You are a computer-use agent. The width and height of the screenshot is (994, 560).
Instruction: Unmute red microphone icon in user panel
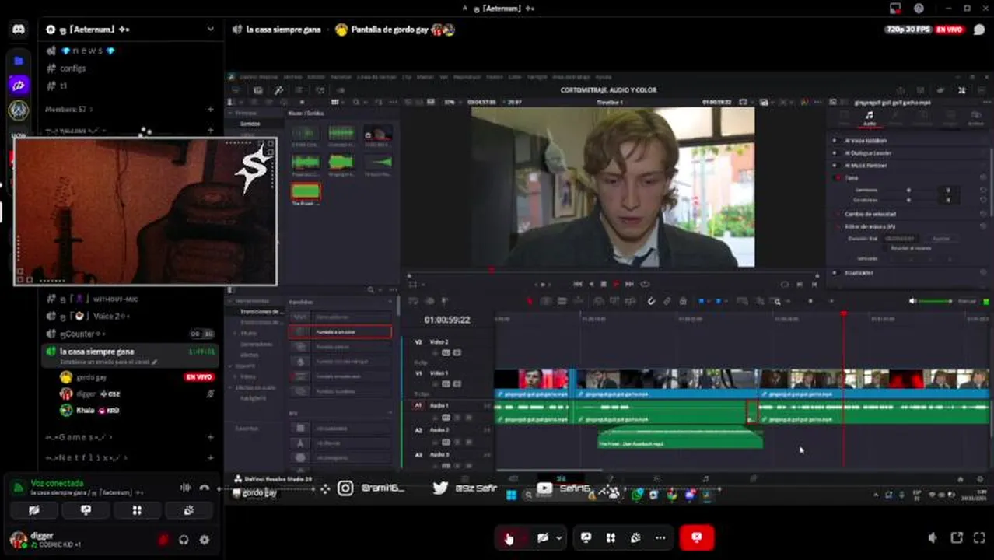click(x=163, y=539)
